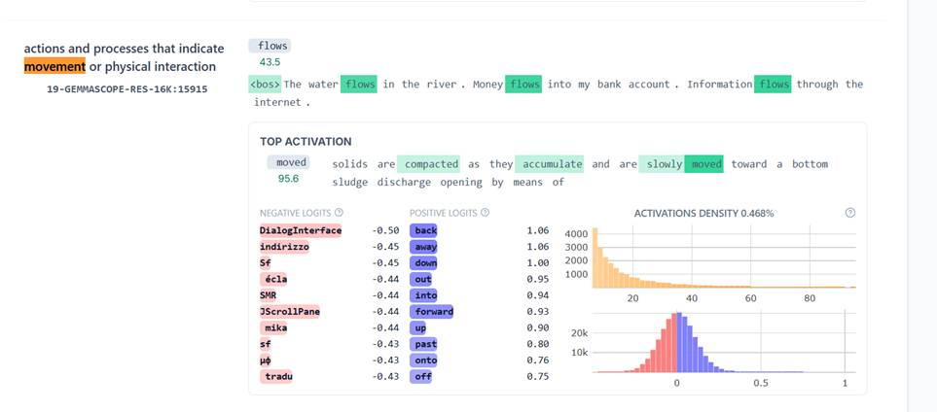This screenshot has height=412, width=937.
Task: Select the "DialogInterface" negative logit token
Action: tap(300, 230)
